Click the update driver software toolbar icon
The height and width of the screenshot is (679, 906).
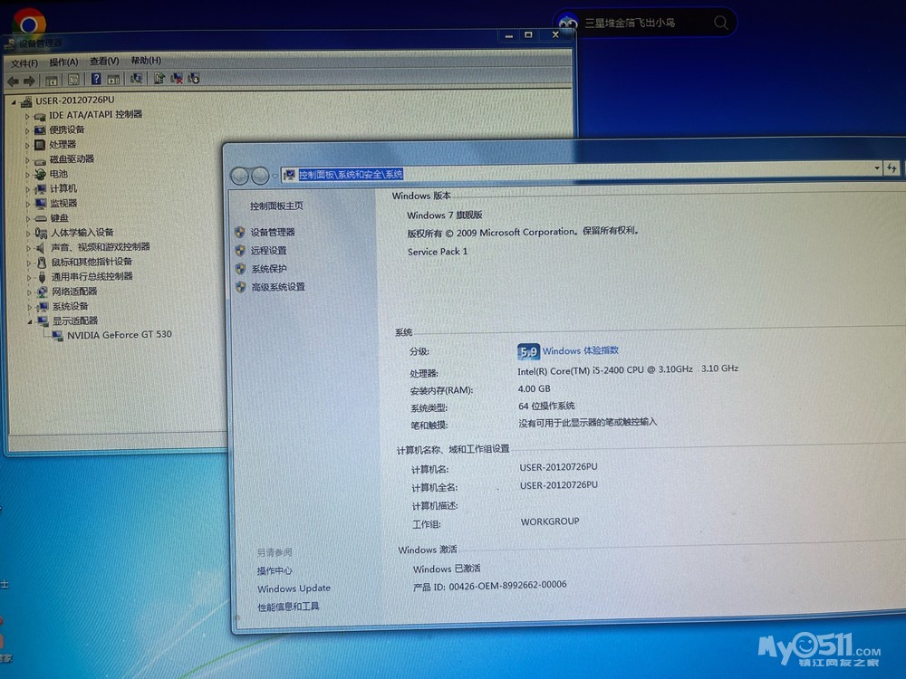159,80
